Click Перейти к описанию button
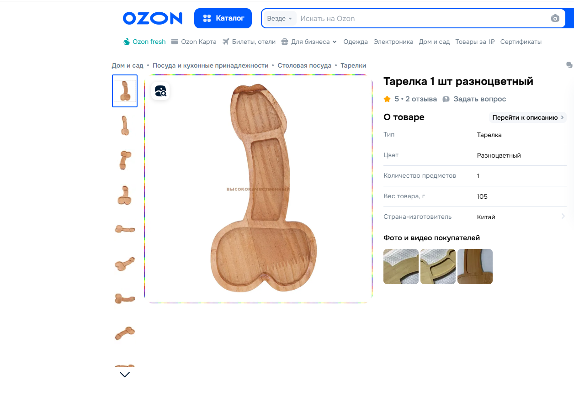This screenshot has width=574, height=402. (x=528, y=117)
